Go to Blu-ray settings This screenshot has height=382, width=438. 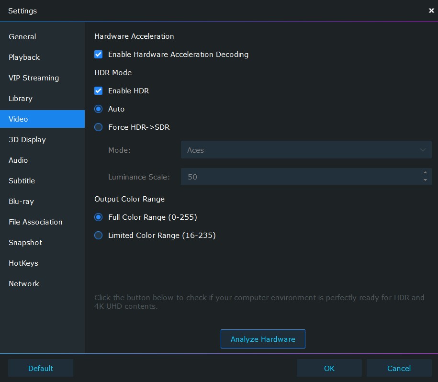click(42, 202)
